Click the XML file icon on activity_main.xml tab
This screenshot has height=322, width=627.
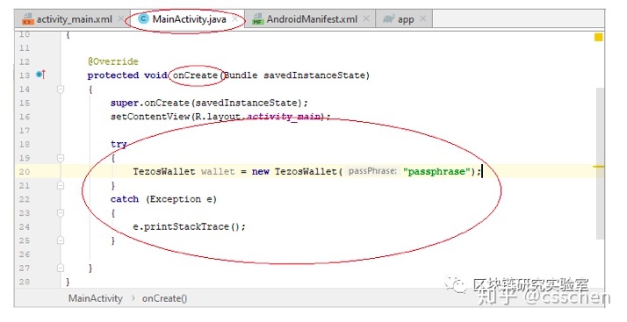tap(27, 18)
